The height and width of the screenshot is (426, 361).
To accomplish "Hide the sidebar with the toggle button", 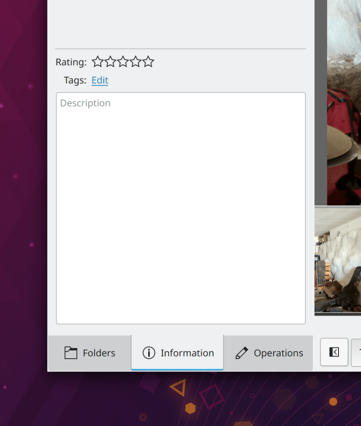I will pyautogui.click(x=334, y=352).
